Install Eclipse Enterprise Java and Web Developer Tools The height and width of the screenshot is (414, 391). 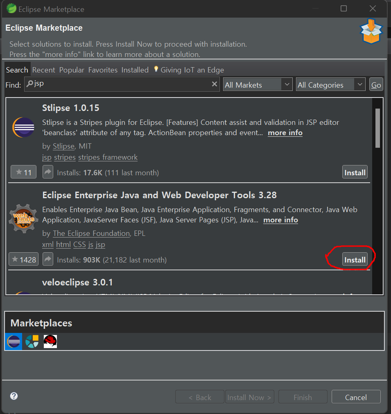click(x=355, y=259)
